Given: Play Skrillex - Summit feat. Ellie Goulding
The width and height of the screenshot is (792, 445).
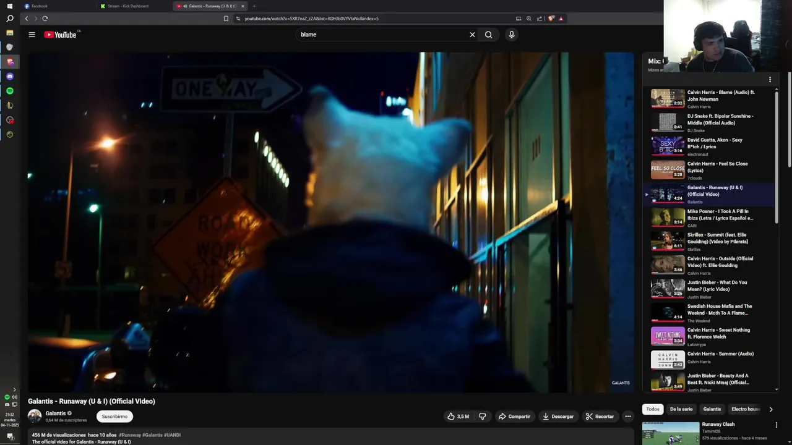Looking at the screenshot, I should point(709,242).
